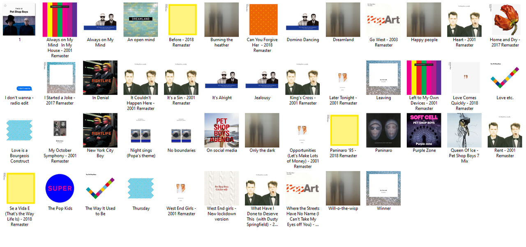The height and width of the screenshot is (247, 526).
Task: Select "It's a Sin - 2001 Remaster" cover
Action: point(181,78)
